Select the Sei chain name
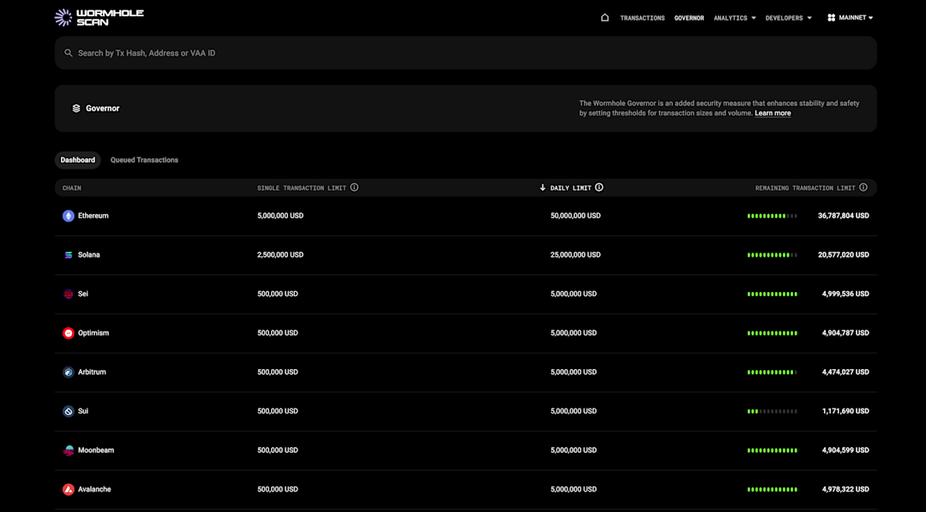 tap(83, 294)
